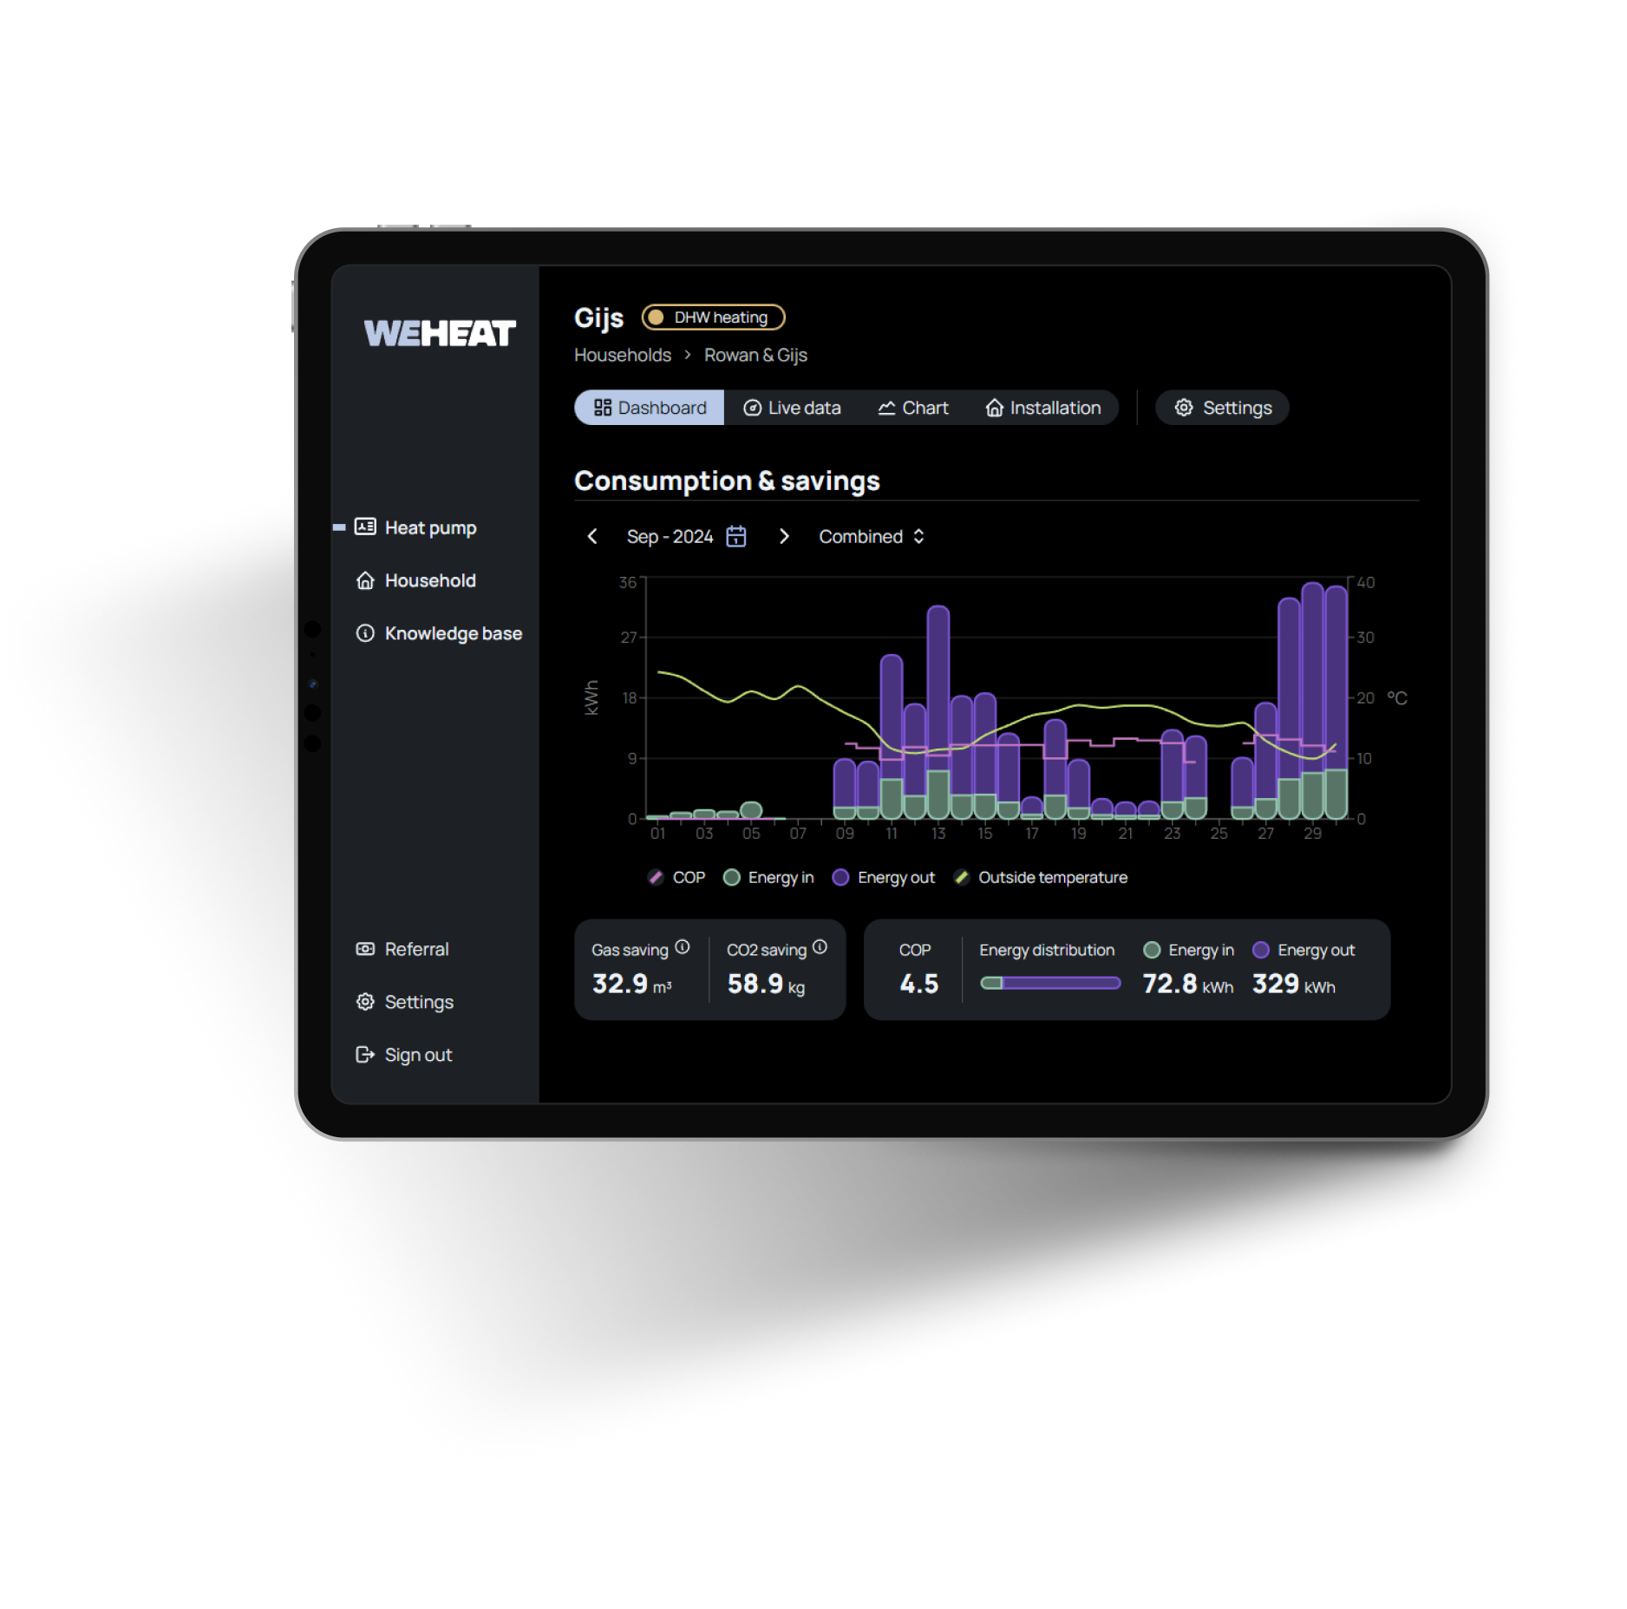Open the calendar date picker icon
This screenshot has width=1627, height=1609.
[x=735, y=537]
